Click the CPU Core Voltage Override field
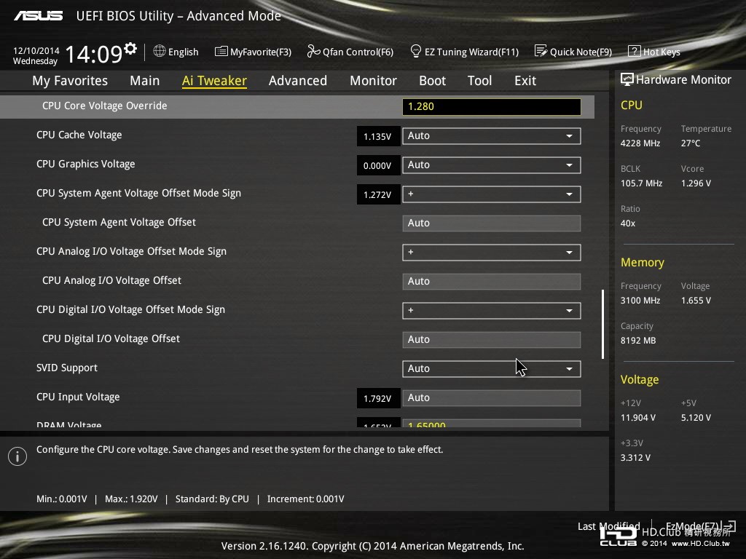 click(492, 106)
